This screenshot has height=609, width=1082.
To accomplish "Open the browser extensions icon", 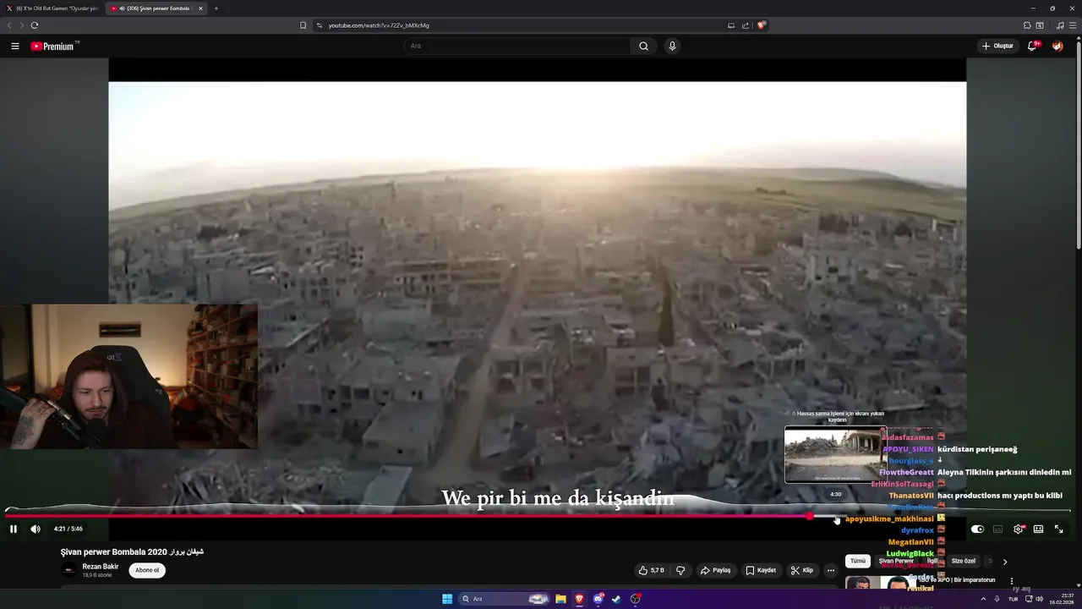I will [1027, 25].
